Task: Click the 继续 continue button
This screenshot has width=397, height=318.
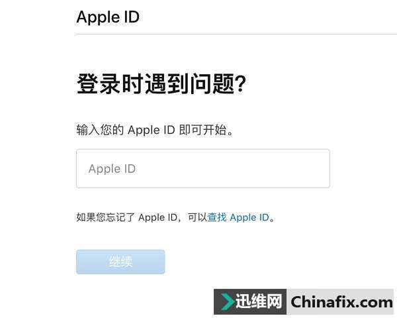Action: [x=120, y=262]
